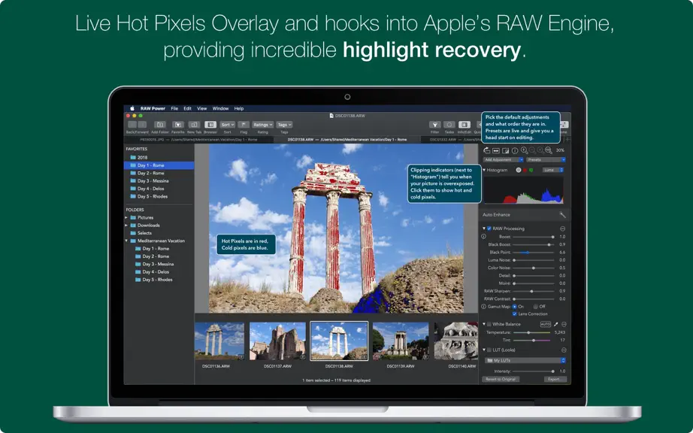Click the Revert to Original button
This screenshot has width=693, height=433.
pyautogui.click(x=501, y=379)
